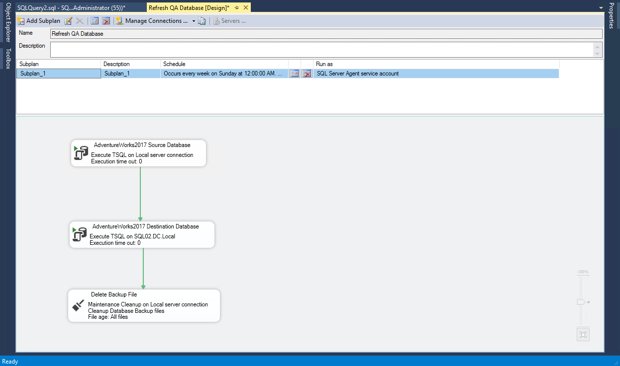
Task: Open Subplan Properties from the toolbar icon
Action: pos(69,21)
